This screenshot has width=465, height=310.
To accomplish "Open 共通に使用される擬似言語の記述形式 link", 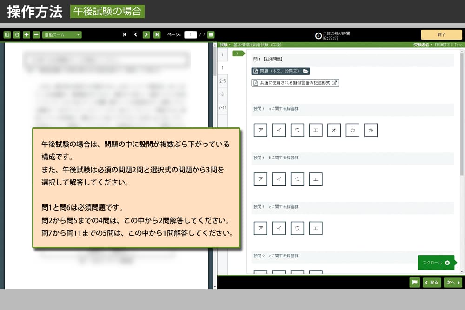I will click(x=295, y=83).
